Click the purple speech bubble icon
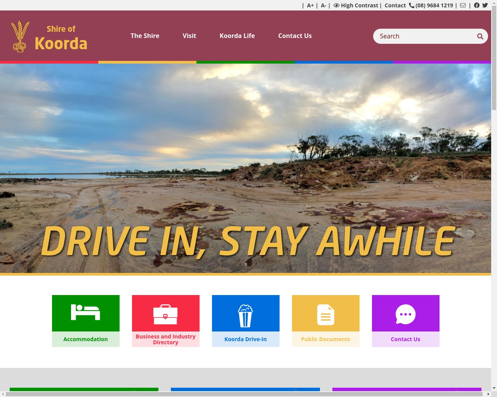The height and width of the screenshot is (397, 497). click(405, 314)
